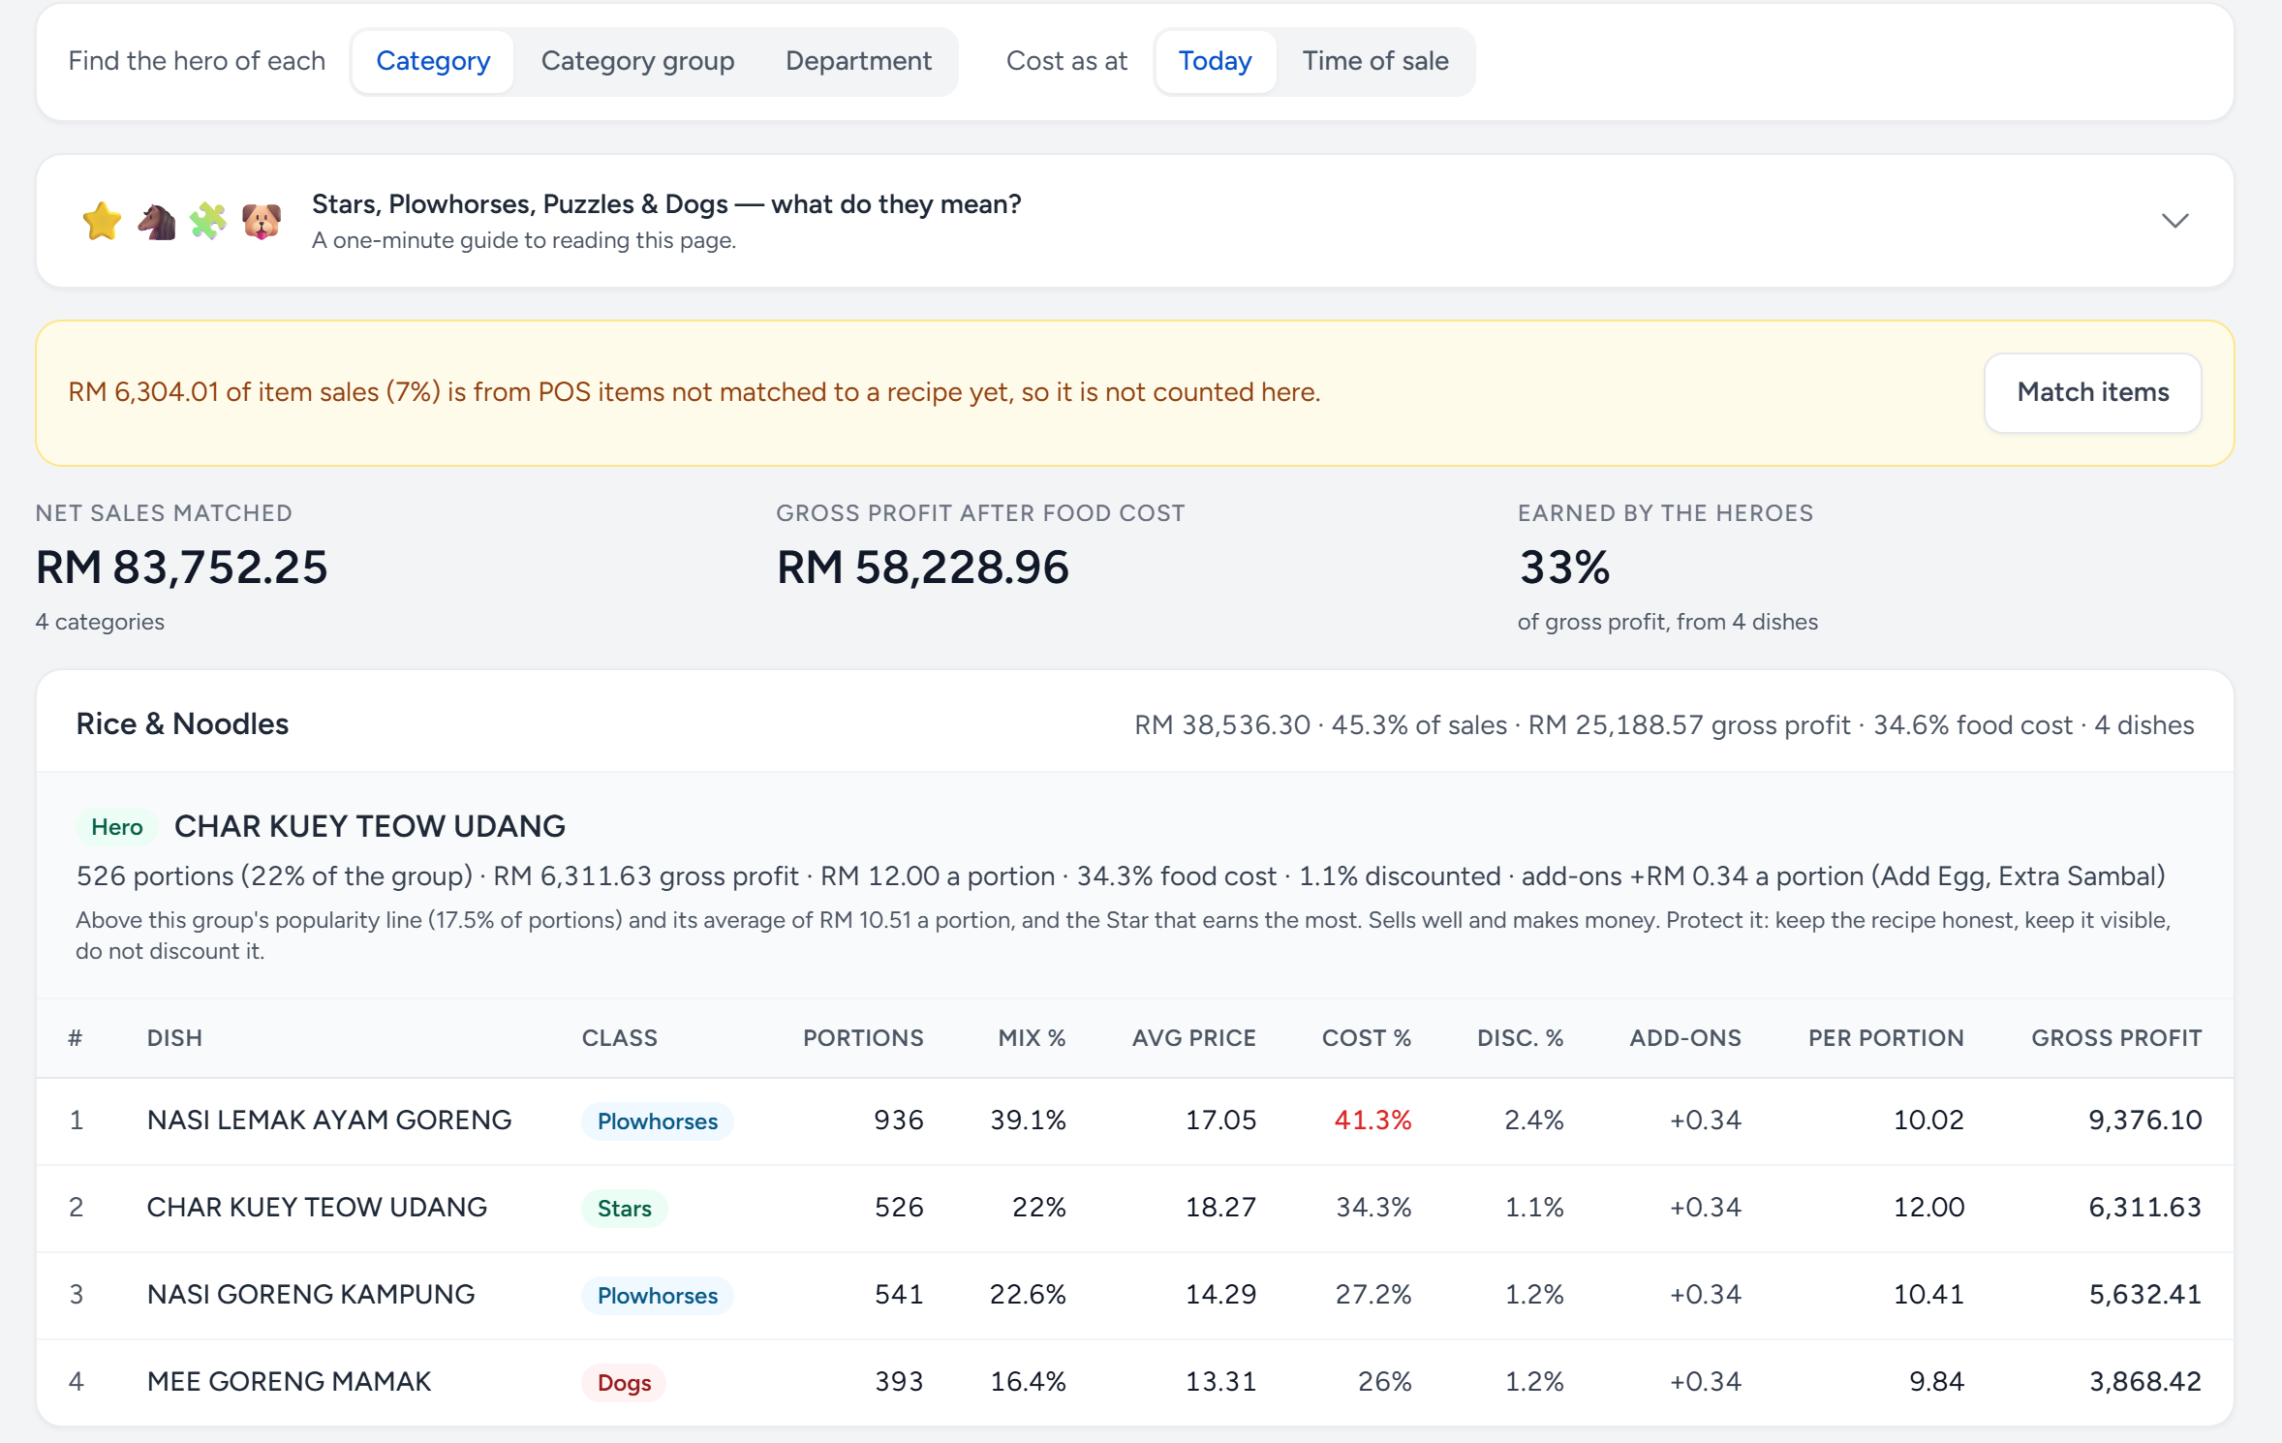Sort by the PER PORTION column header

pos(1886,1038)
